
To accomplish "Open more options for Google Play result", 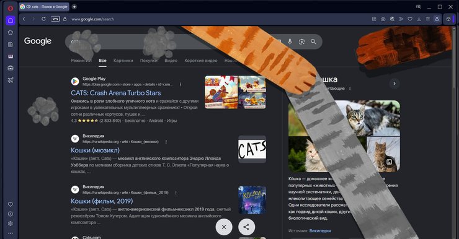I will (180, 84).
